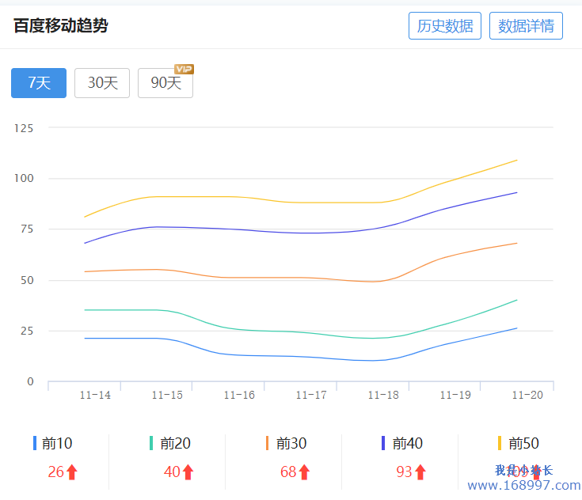
Task: Click the red up arrow beside 93
Action: click(x=420, y=472)
